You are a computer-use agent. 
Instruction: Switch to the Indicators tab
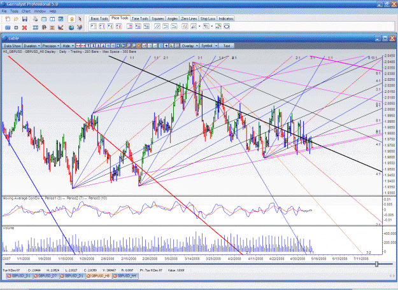click(x=225, y=18)
